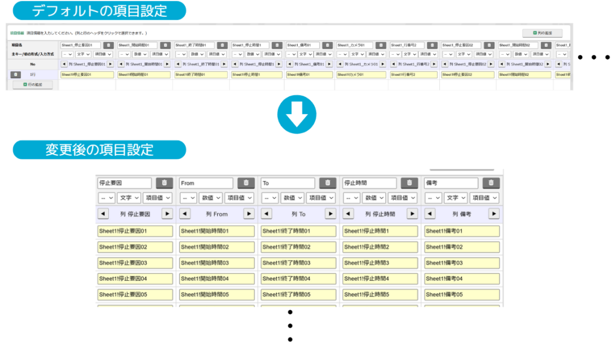Click the 列の追加 button

pos(542,33)
